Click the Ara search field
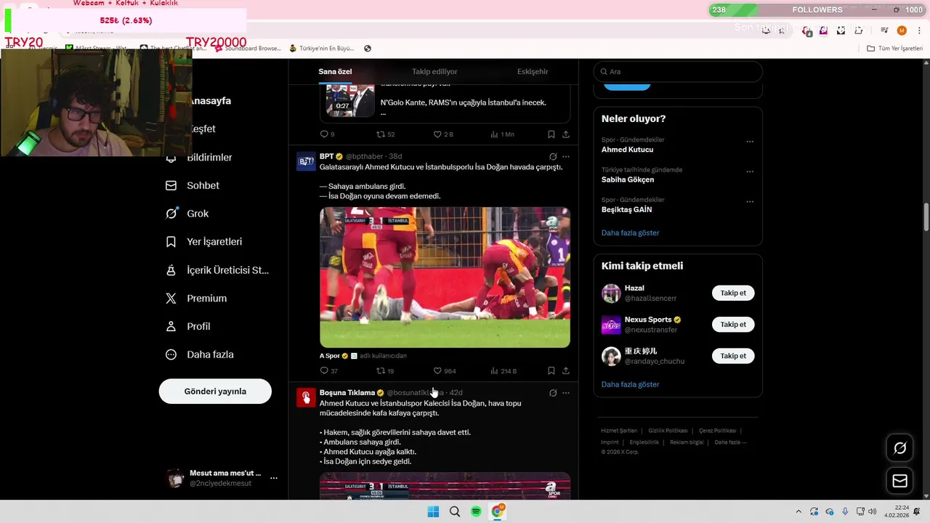This screenshot has height=523, width=930. point(678,71)
